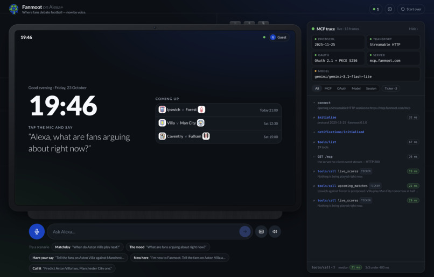This screenshot has height=277, width=434.
Task: Open the Ipswich v Forest fixture row
Action: [219, 110]
